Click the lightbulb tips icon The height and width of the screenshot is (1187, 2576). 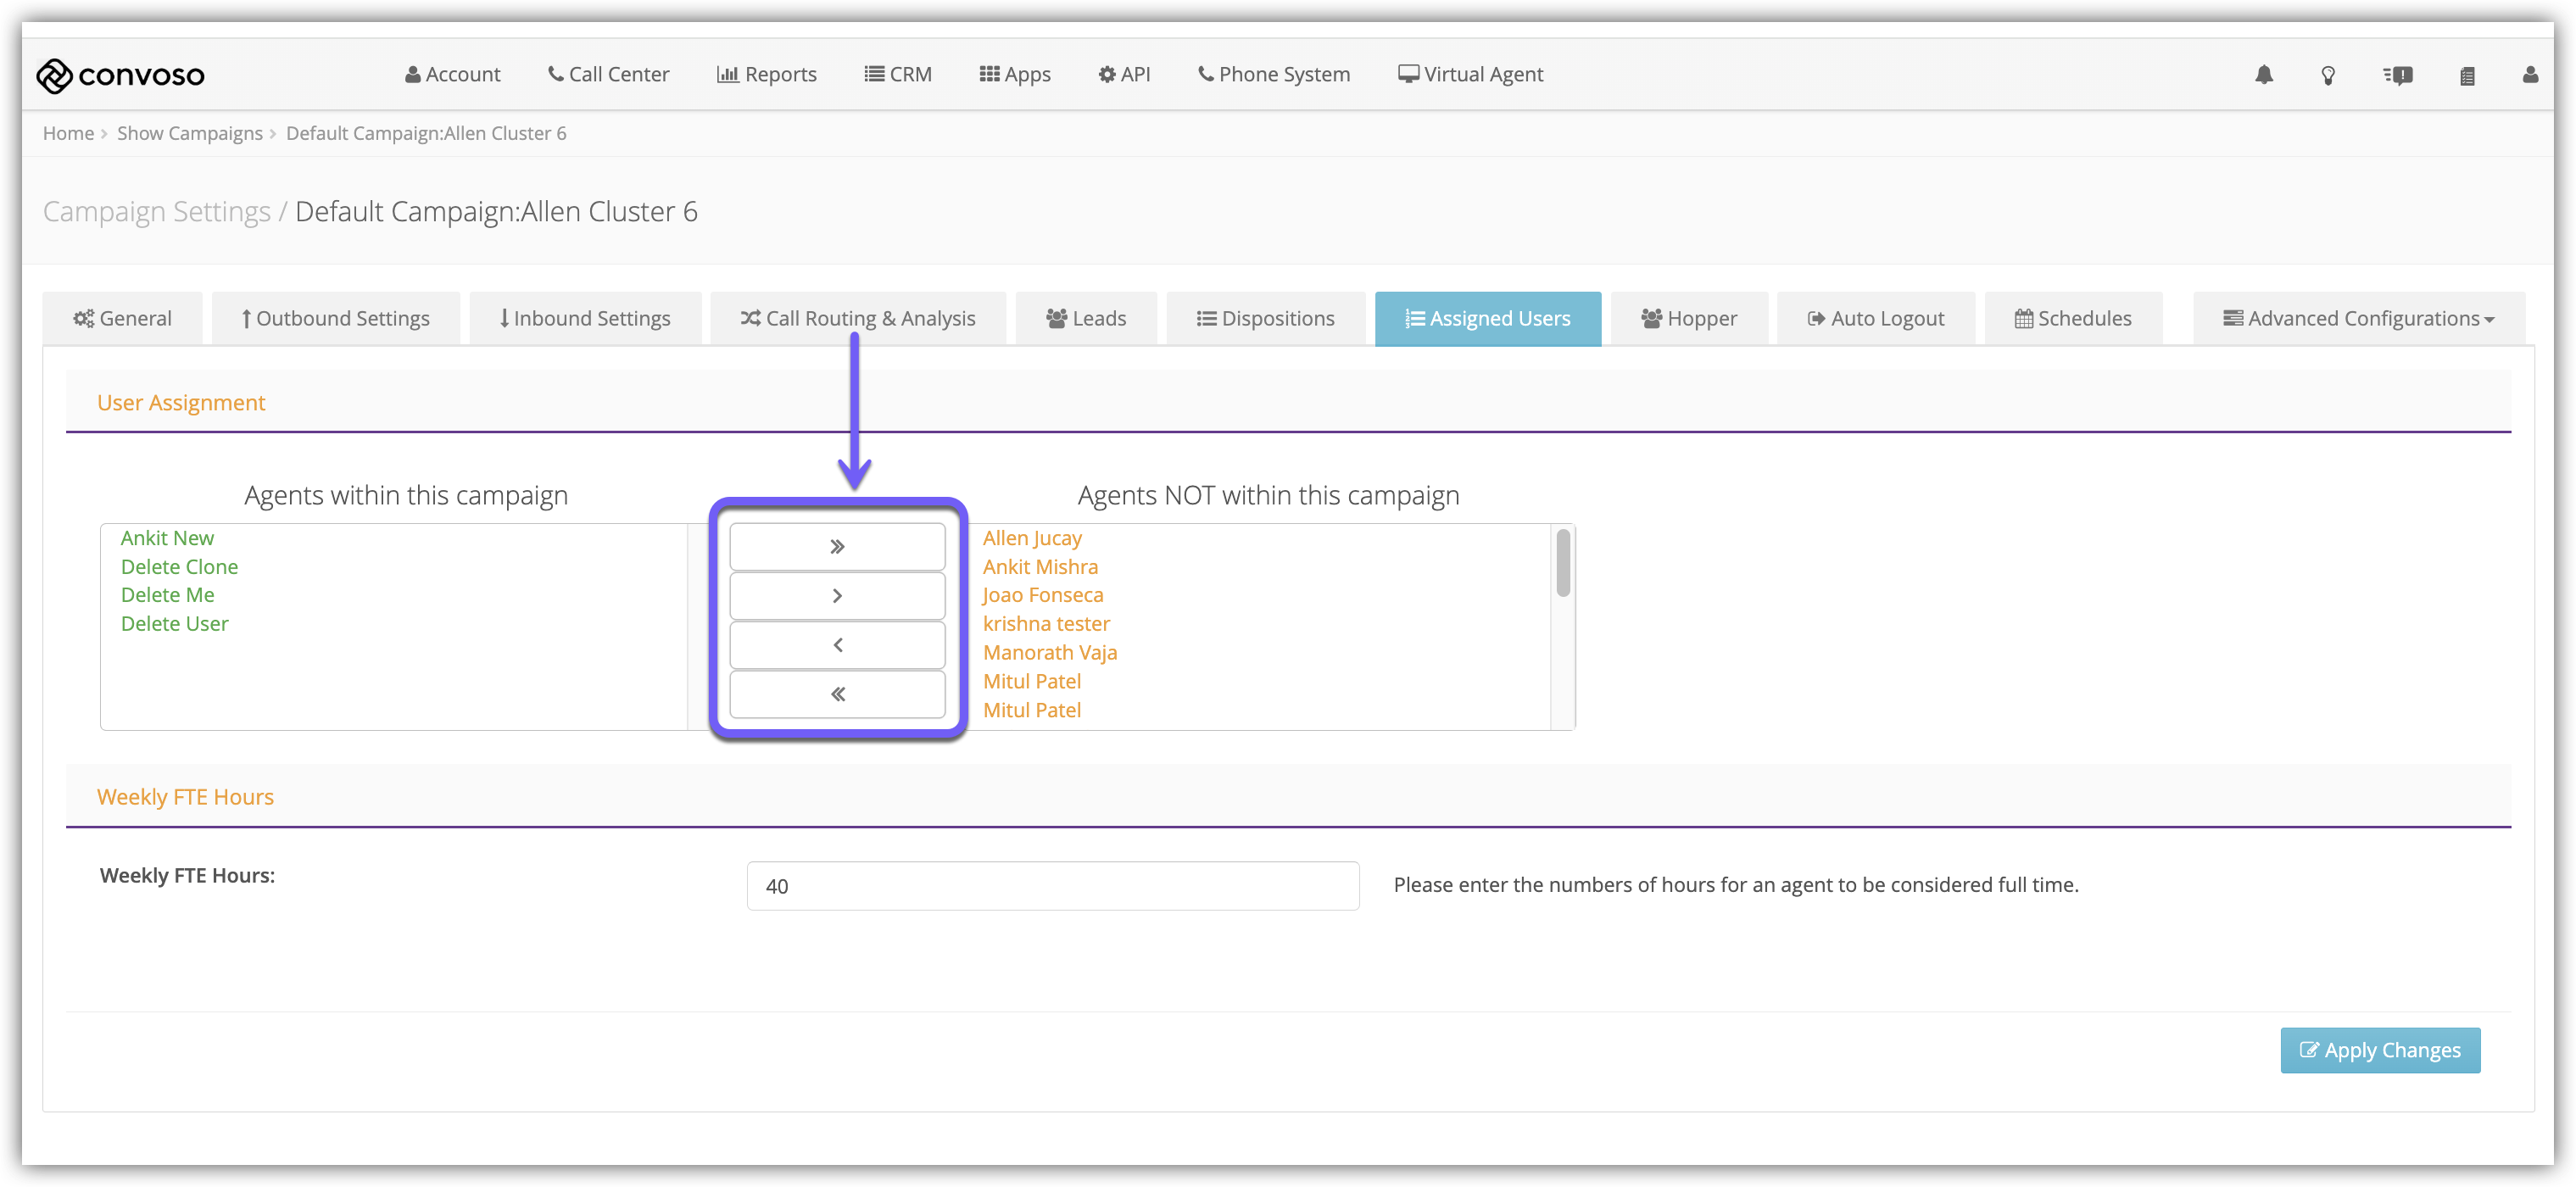(2328, 75)
